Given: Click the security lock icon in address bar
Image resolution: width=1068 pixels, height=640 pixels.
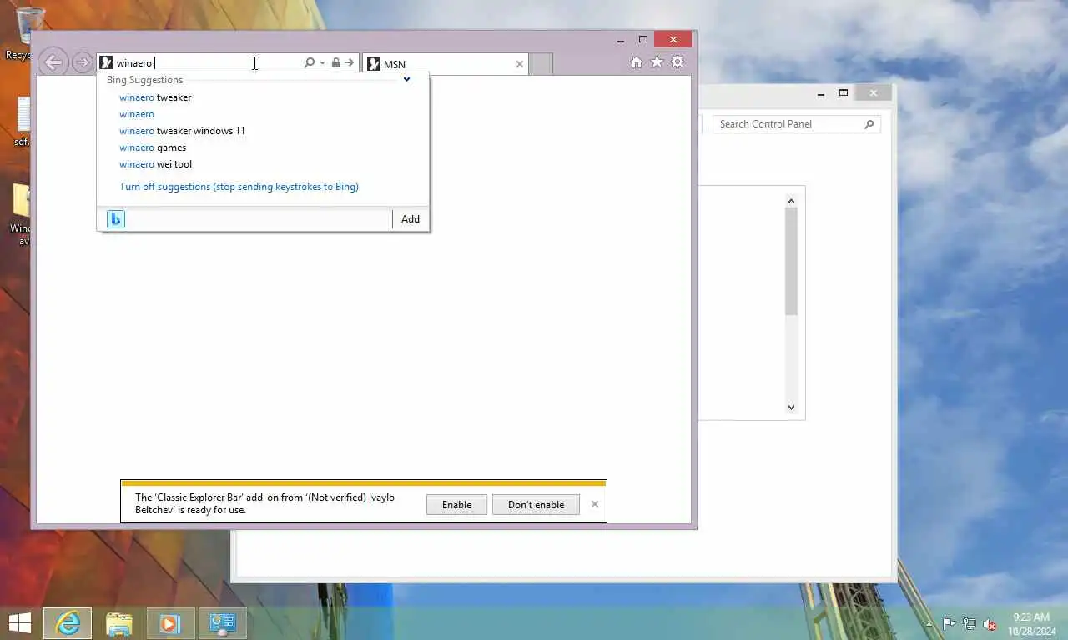Looking at the screenshot, I should (335, 62).
